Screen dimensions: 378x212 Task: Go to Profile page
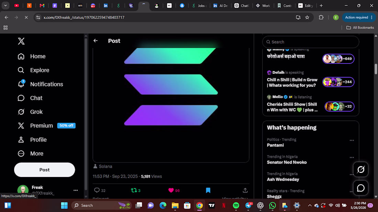pos(32,140)
